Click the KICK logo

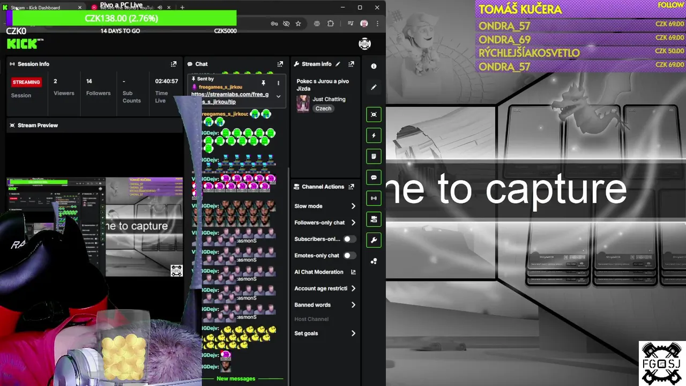point(23,43)
